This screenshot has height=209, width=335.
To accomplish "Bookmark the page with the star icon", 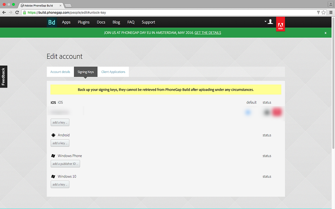I will tap(324, 12).
